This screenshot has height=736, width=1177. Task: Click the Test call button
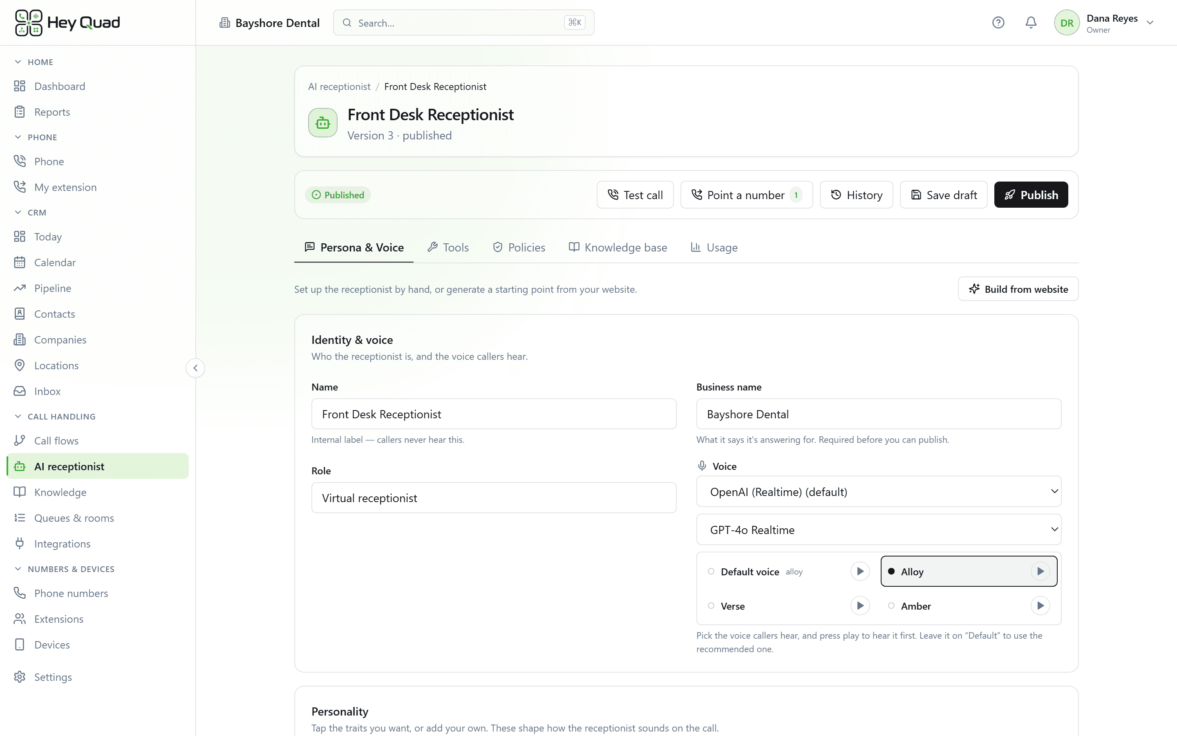pyautogui.click(x=635, y=195)
